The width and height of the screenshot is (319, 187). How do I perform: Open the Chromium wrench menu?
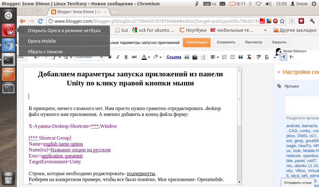312,21
